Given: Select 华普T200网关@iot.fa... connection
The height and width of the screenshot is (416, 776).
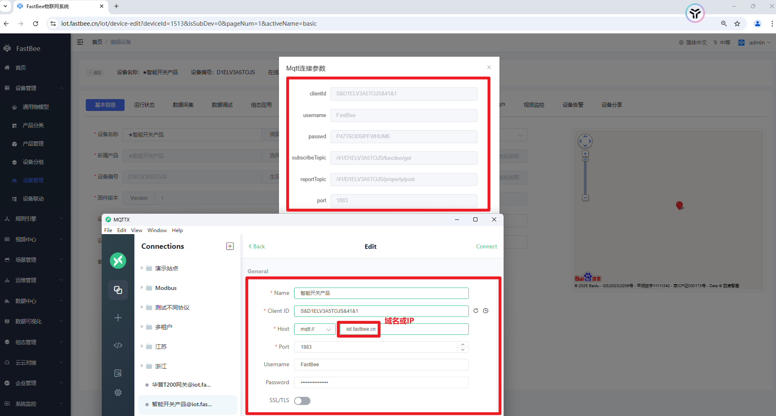Looking at the screenshot, I should (x=187, y=385).
